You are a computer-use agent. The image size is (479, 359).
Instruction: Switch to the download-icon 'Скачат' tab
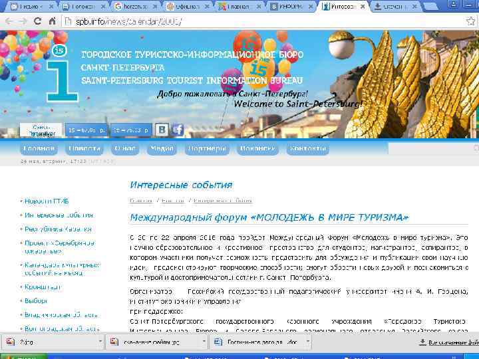click(395, 6)
